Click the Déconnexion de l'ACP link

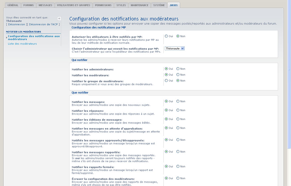click(x=43, y=24)
